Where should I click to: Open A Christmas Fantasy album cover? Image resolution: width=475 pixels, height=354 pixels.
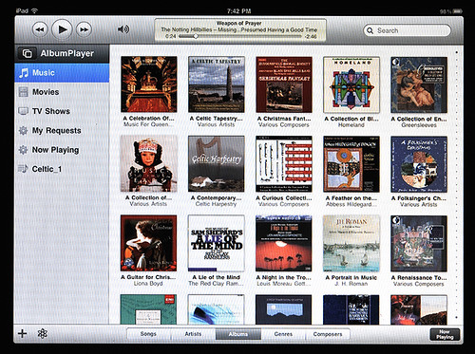click(284, 84)
